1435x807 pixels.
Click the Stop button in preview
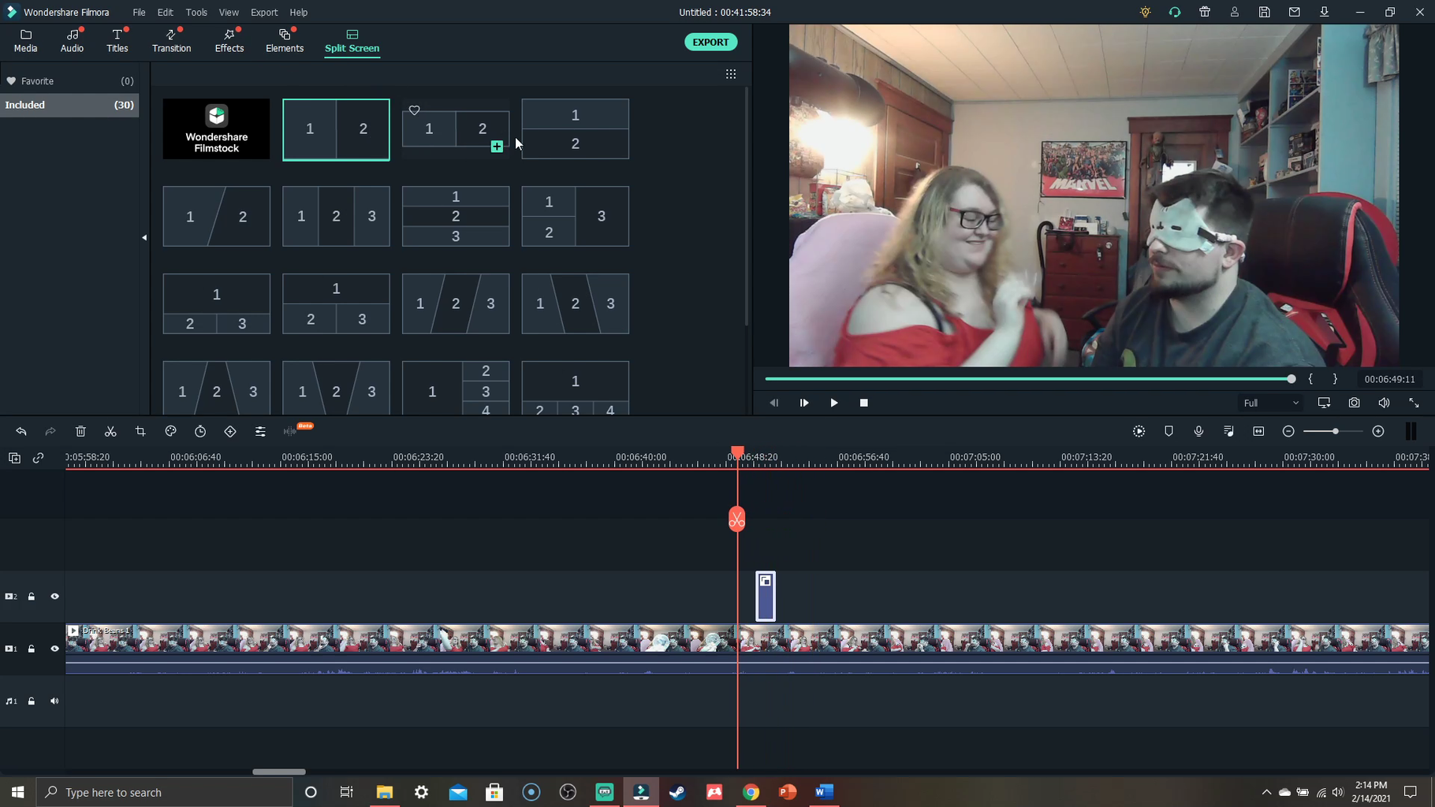click(863, 403)
